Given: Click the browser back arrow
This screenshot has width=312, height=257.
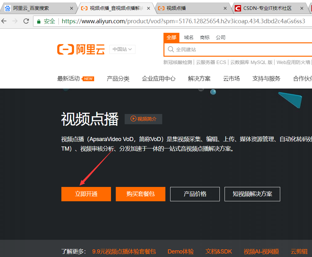Looking at the screenshot, I should pos(4,21).
